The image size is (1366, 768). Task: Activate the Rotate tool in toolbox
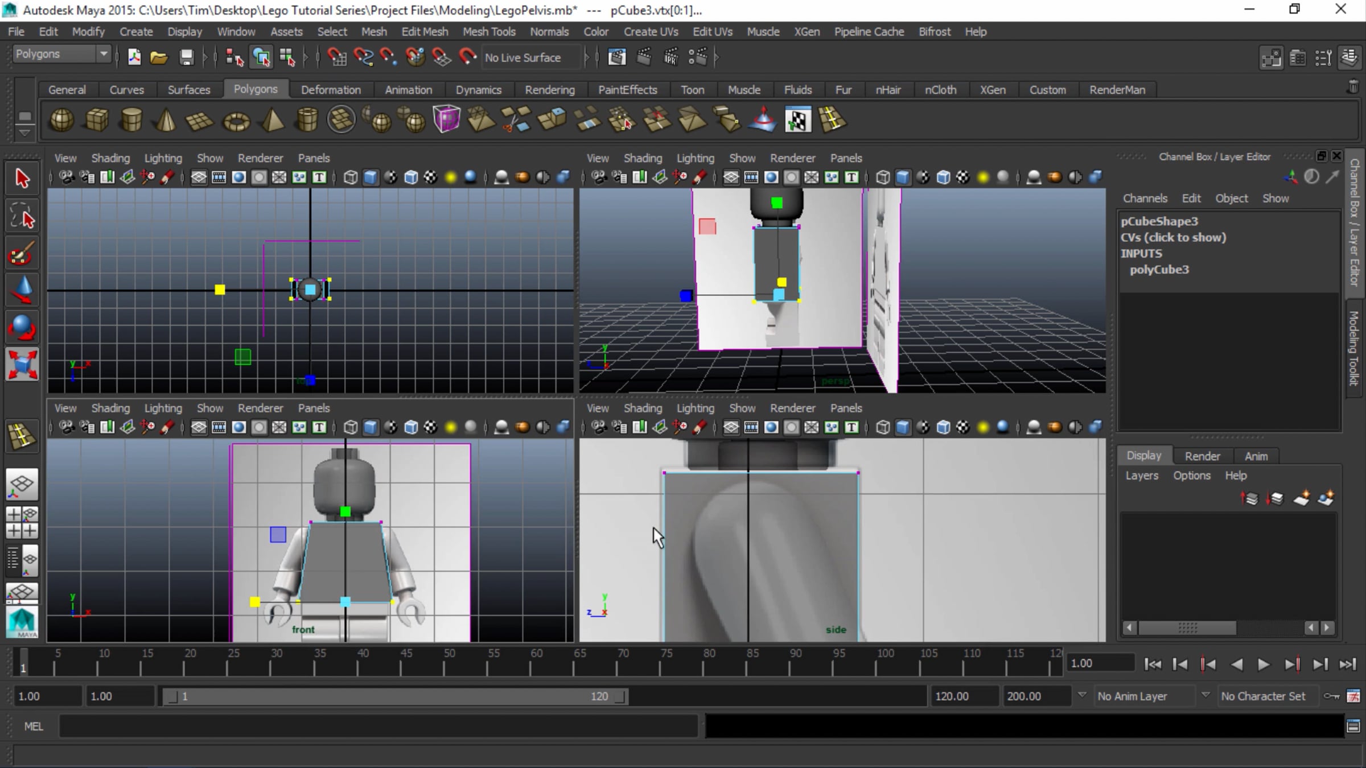[22, 328]
